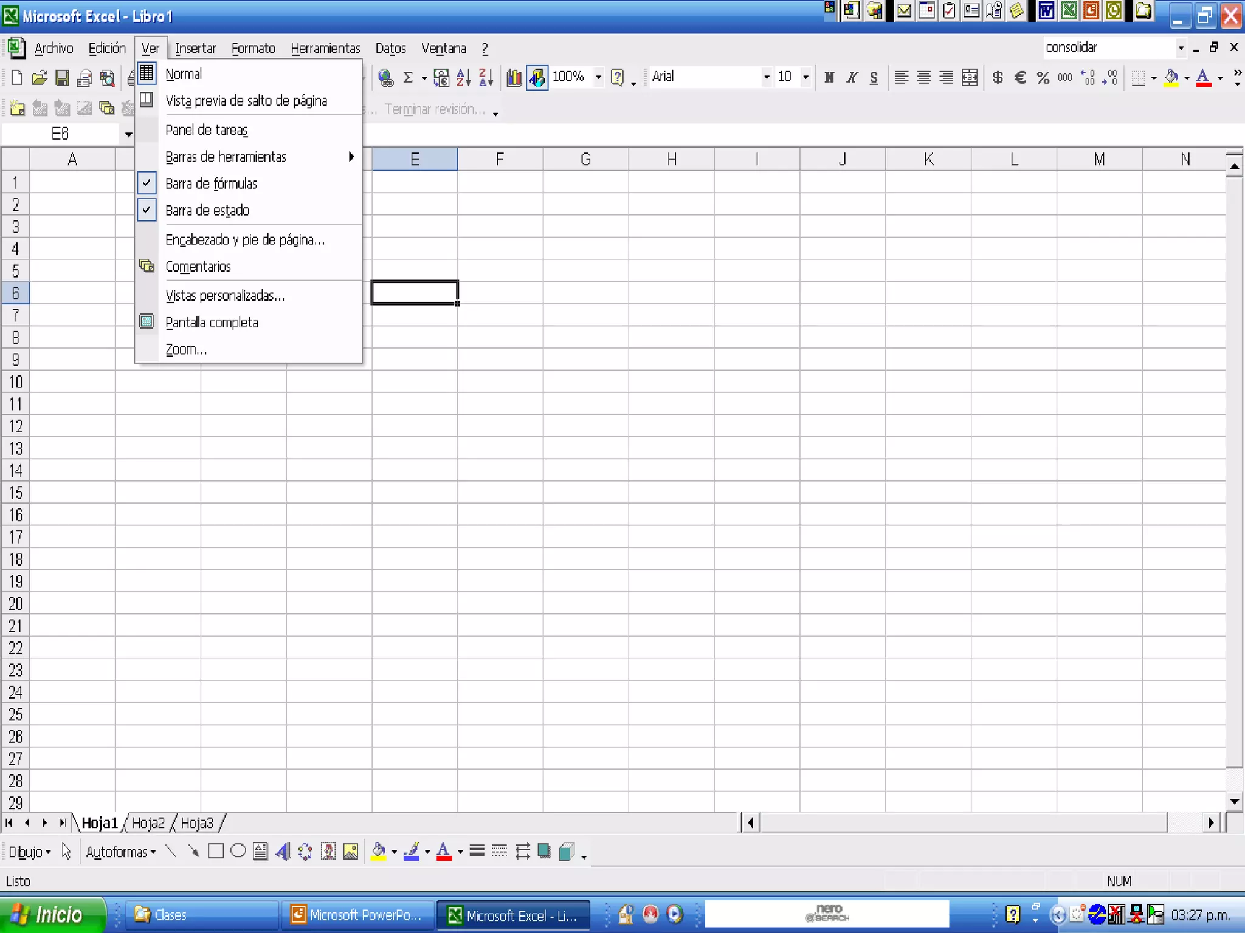Open the zoom percentage dropdown
This screenshot has height=933, width=1245.
[598, 77]
